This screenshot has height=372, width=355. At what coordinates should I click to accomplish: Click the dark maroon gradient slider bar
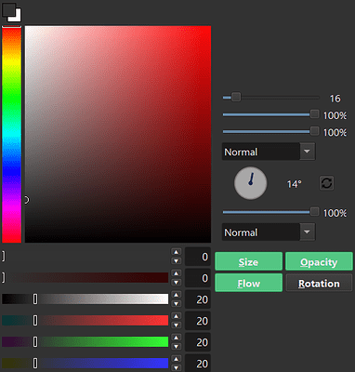[85, 278]
